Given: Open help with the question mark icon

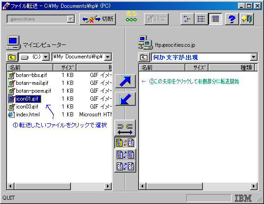Looking at the screenshot, I should (x=232, y=19).
